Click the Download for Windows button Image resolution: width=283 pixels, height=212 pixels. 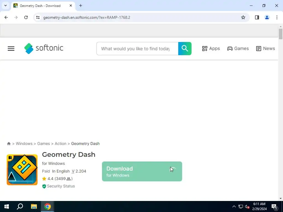[x=142, y=171]
